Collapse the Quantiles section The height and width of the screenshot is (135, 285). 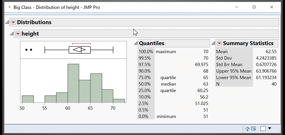point(136,43)
